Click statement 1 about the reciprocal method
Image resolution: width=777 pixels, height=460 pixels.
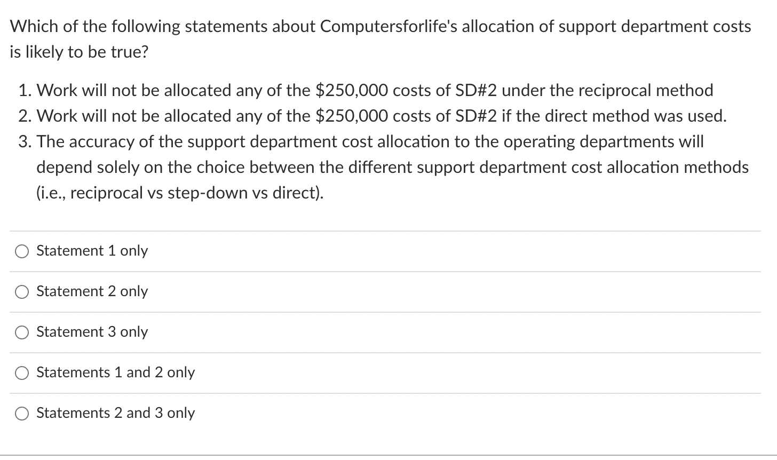[x=374, y=90]
